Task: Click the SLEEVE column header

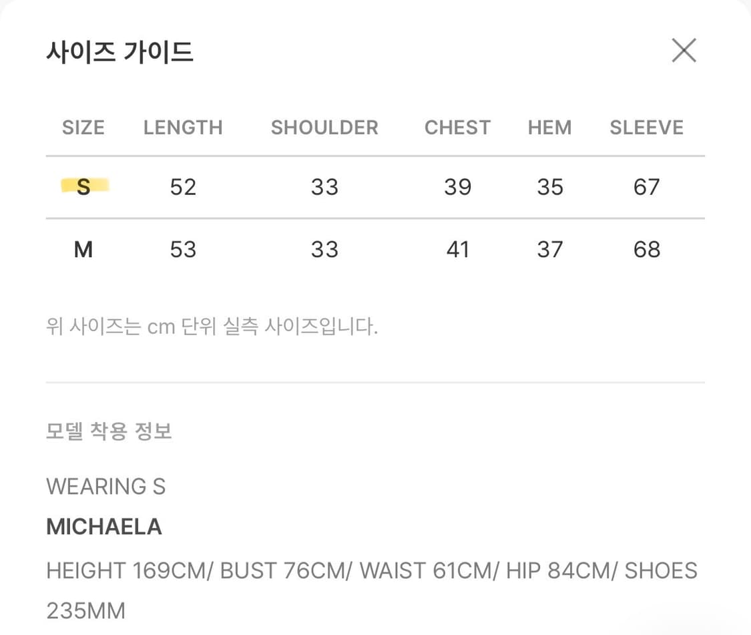Action: coord(646,128)
